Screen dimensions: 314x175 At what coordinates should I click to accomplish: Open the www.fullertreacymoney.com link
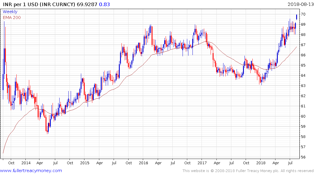(x=31, y=171)
